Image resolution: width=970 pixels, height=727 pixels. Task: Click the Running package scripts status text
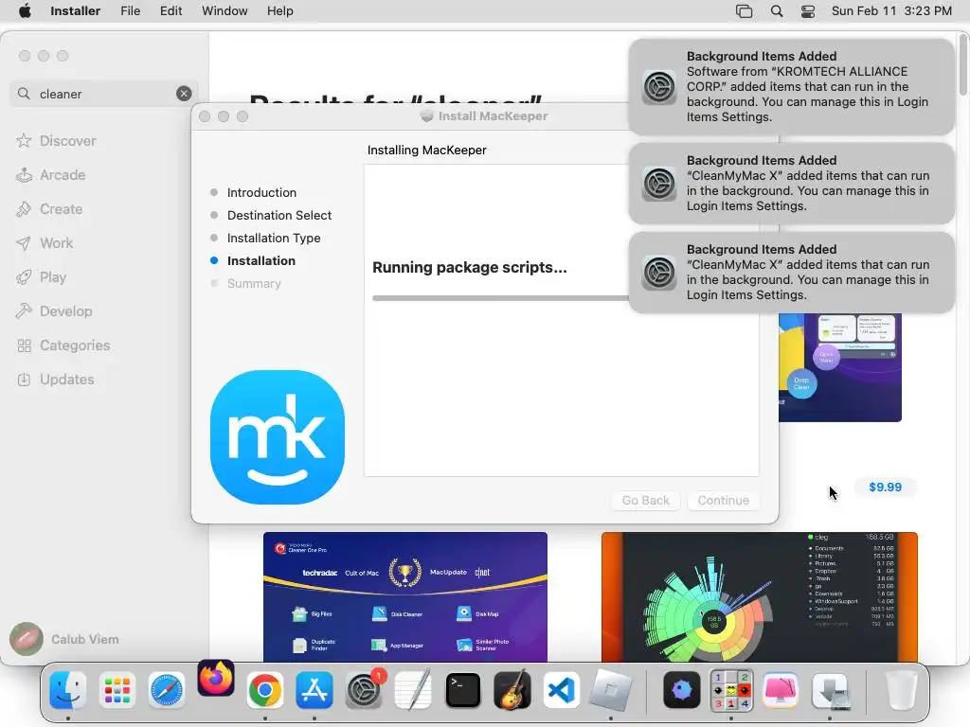(x=470, y=267)
